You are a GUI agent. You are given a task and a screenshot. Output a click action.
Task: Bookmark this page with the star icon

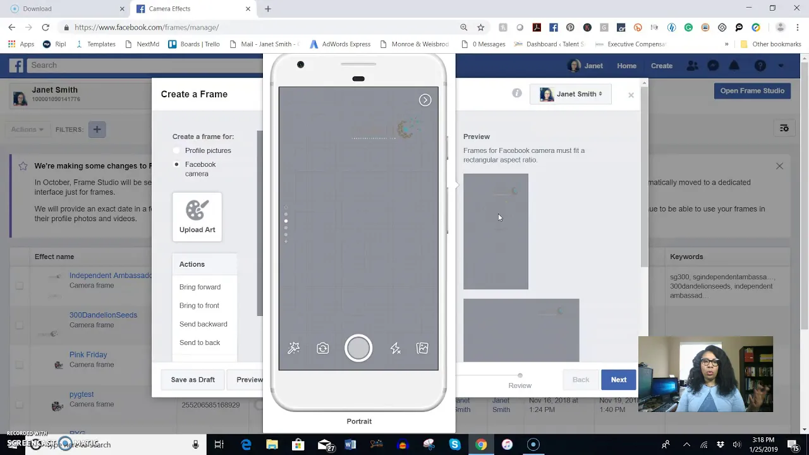pos(481,27)
